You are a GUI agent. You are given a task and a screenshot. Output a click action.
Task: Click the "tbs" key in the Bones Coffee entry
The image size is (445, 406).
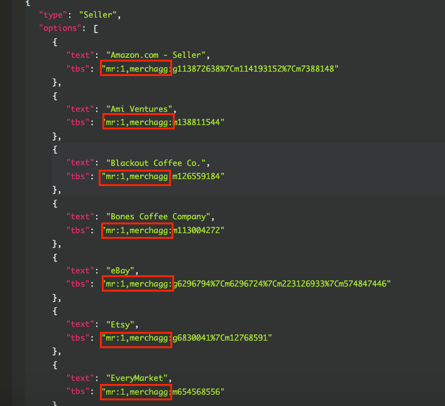point(78,230)
